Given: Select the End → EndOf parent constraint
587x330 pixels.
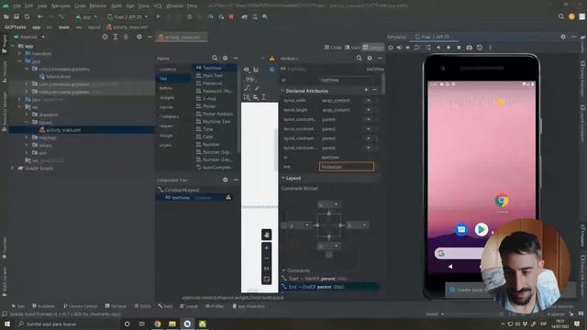Looking at the screenshot, I should (330, 287).
